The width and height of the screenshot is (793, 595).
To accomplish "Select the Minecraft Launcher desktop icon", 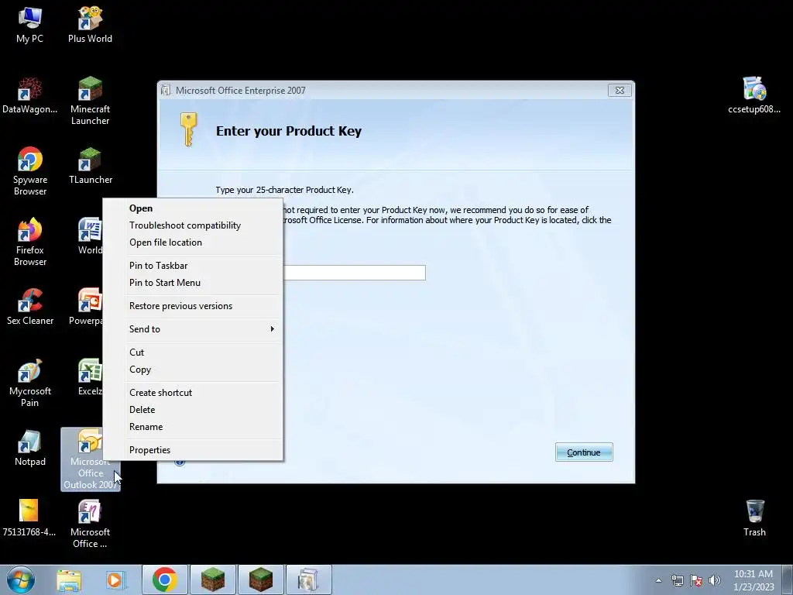I will pyautogui.click(x=90, y=101).
